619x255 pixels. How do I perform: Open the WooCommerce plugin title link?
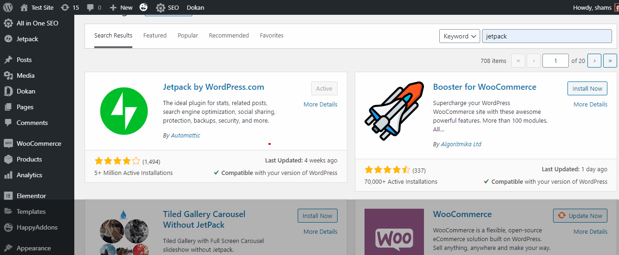coord(463,214)
